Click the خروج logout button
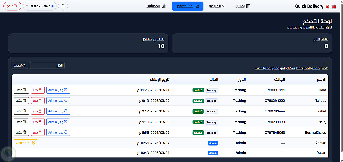The image size is (343, 162). point(12,6)
